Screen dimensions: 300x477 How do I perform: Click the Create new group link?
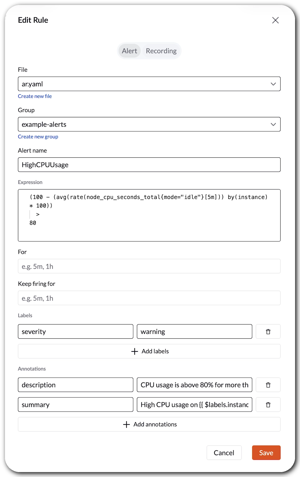pyautogui.click(x=38, y=137)
